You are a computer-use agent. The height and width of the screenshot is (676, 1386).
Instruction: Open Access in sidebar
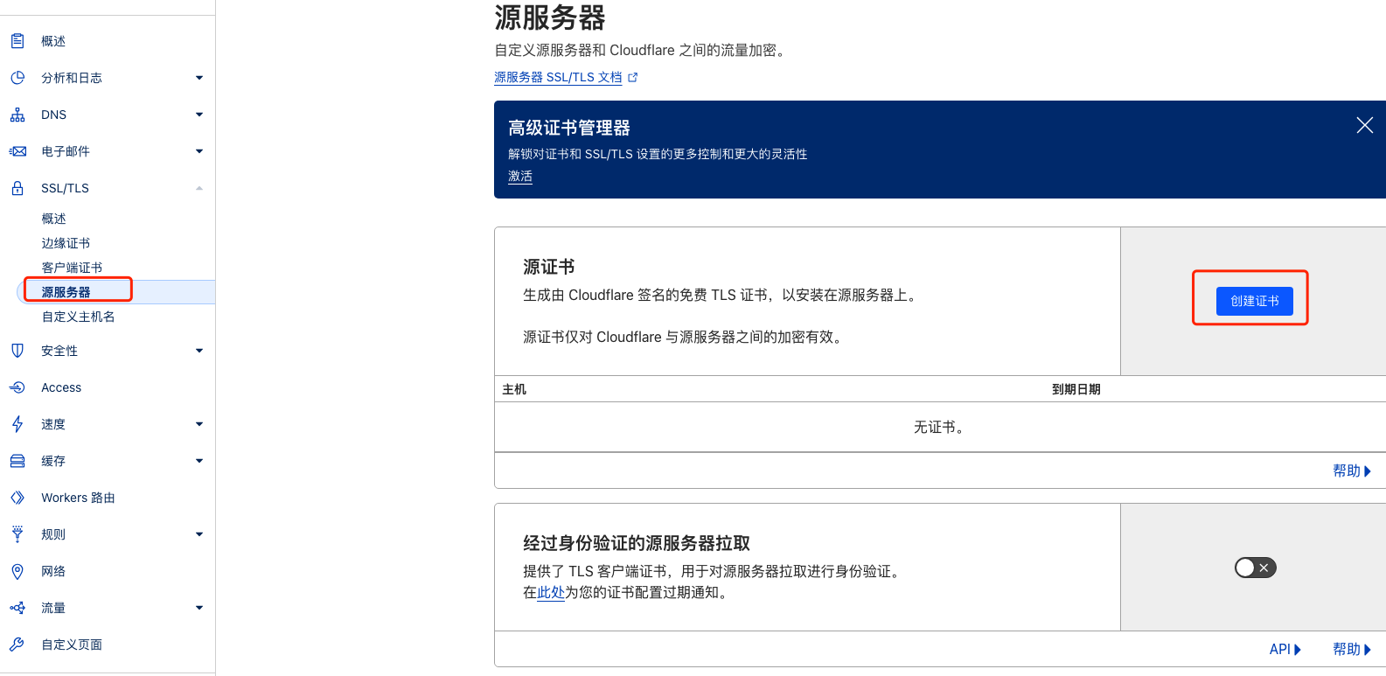[61, 387]
